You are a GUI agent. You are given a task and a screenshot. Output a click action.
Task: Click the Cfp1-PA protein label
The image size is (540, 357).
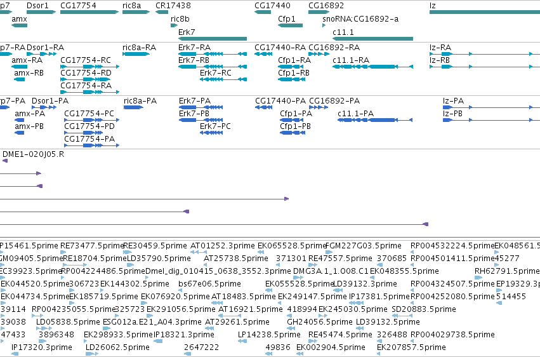pos(296,114)
